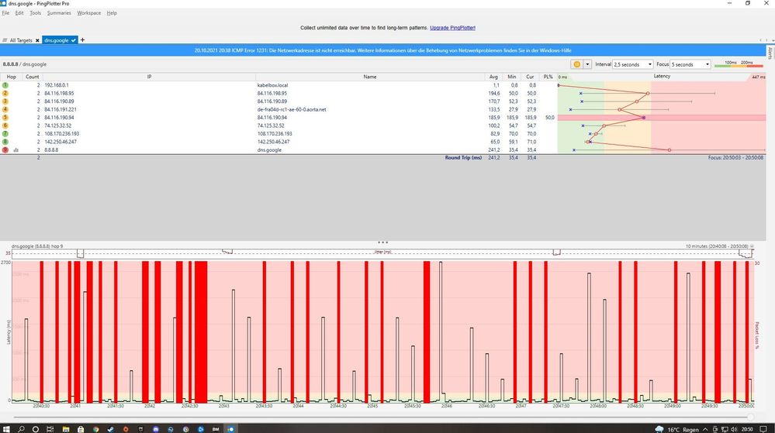The width and height of the screenshot is (775, 433).
Task: Click the ICMP Error 1231 blue notification bar
Action: [x=382, y=50]
